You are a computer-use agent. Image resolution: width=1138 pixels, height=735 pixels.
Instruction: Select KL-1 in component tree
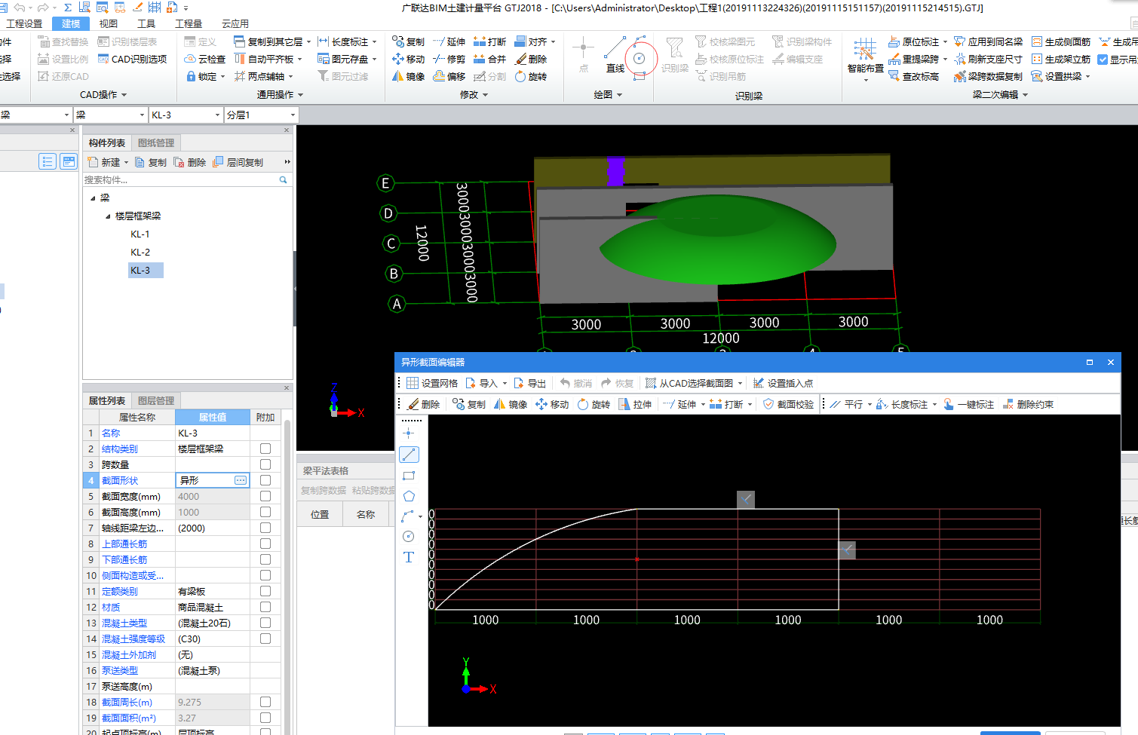(140, 234)
